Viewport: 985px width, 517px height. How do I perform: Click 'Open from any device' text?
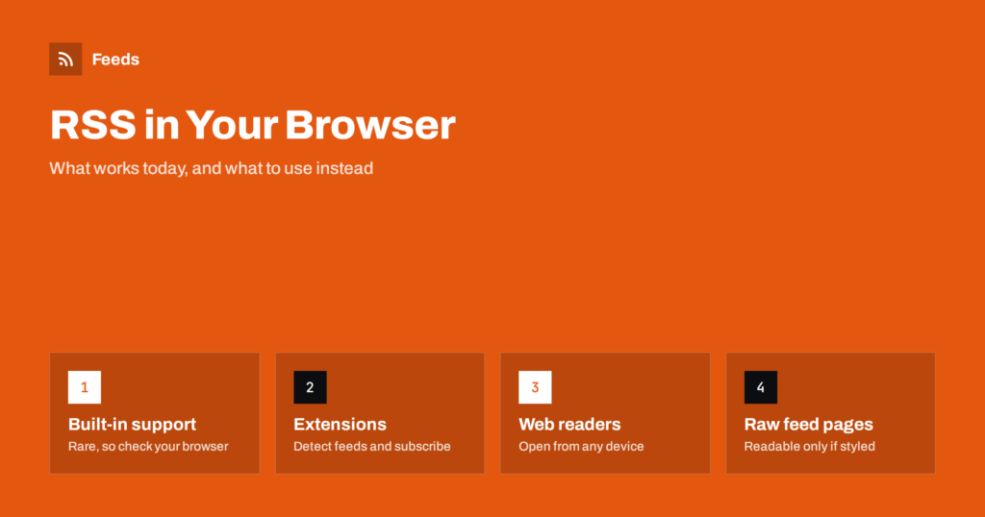(581, 446)
